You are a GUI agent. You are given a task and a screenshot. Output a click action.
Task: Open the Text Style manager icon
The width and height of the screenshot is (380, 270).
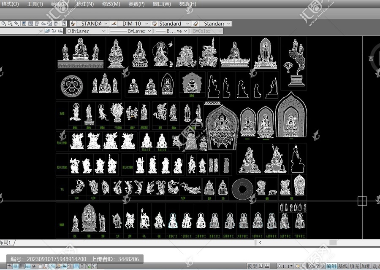coord(73,24)
